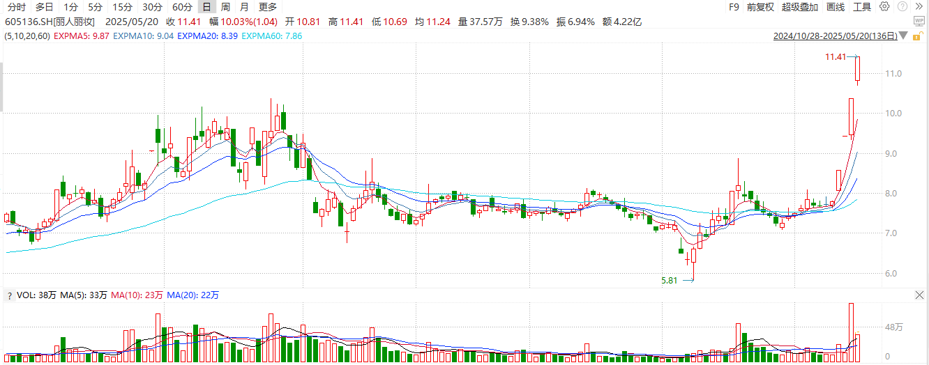Click the MA(10): 23万 volume label
The width and height of the screenshot is (929, 365).
point(137,295)
